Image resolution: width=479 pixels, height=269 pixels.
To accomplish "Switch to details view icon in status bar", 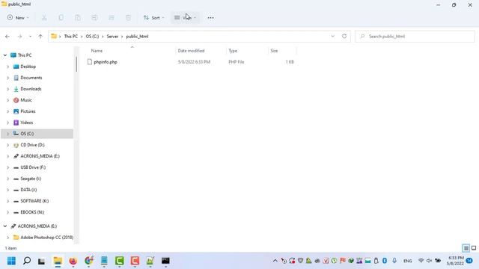I will [x=466, y=248].
